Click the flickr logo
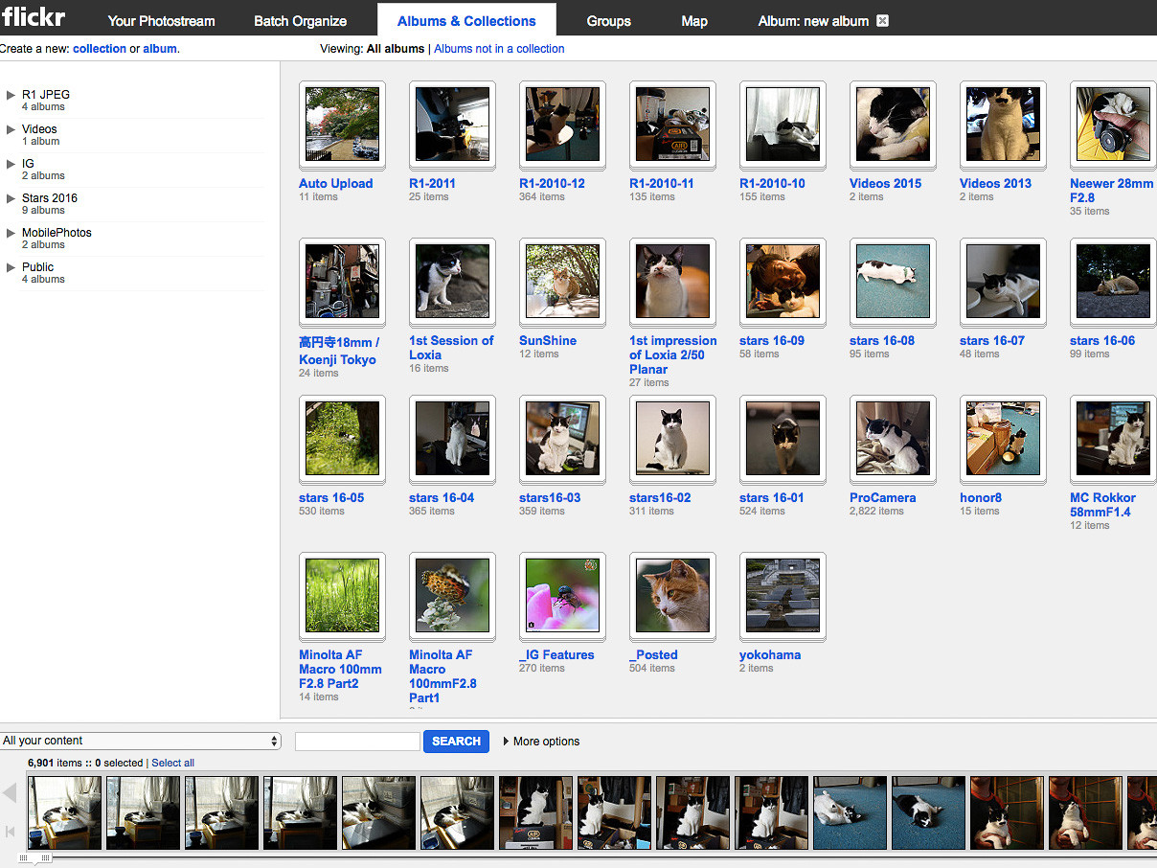Image resolution: width=1157 pixels, height=868 pixels. pyautogui.click(x=33, y=16)
